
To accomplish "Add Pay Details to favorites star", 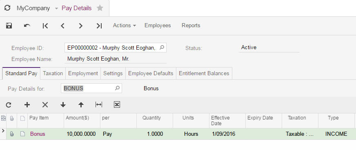I will pyautogui.click(x=100, y=8).
